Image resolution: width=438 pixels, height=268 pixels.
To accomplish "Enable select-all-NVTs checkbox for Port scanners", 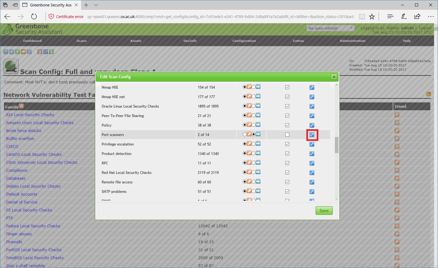I will coord(287,135).
